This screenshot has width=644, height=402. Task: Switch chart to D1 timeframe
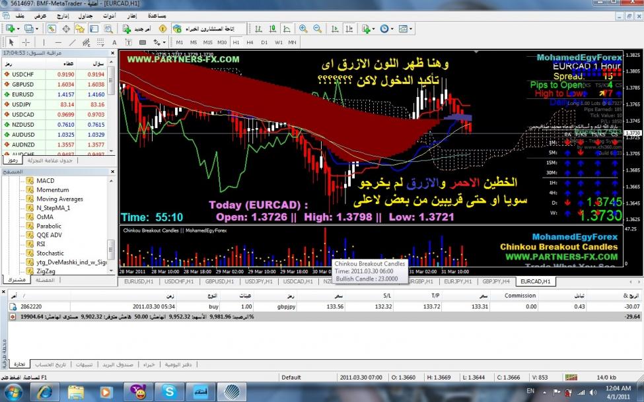pyautogui.click(x=264, y=42)
